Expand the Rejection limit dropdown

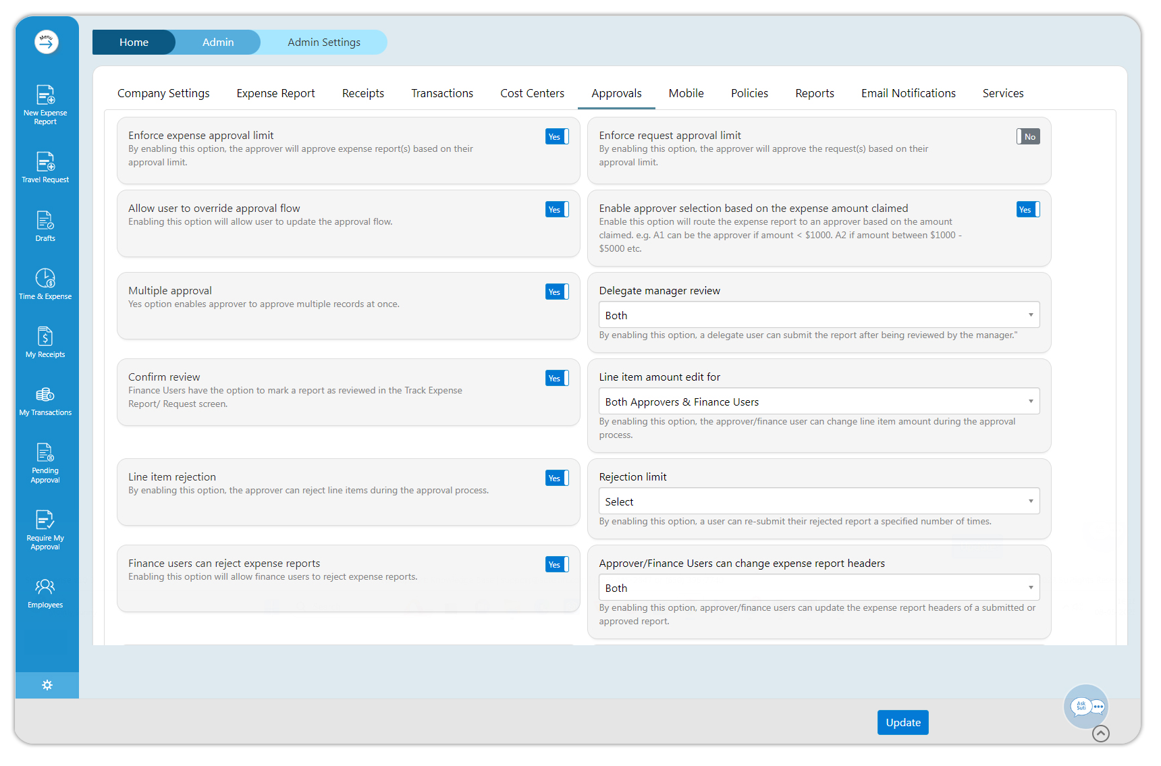(x=818, y=501)
